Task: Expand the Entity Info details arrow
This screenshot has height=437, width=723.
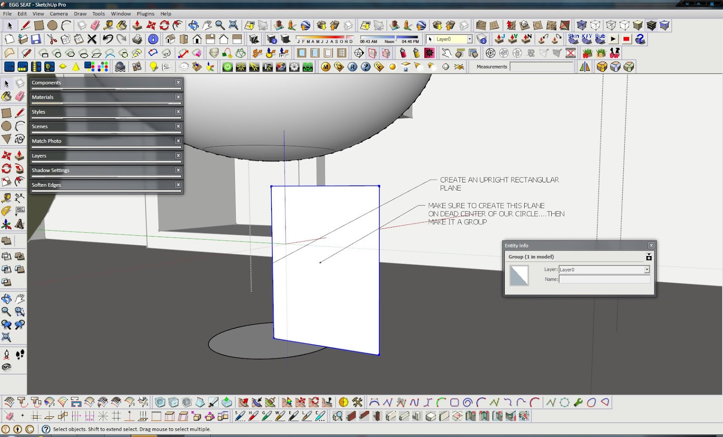Action: [x=649, y=256]
